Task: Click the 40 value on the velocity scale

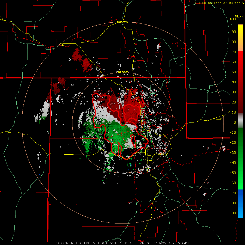Action: [234, 82]
